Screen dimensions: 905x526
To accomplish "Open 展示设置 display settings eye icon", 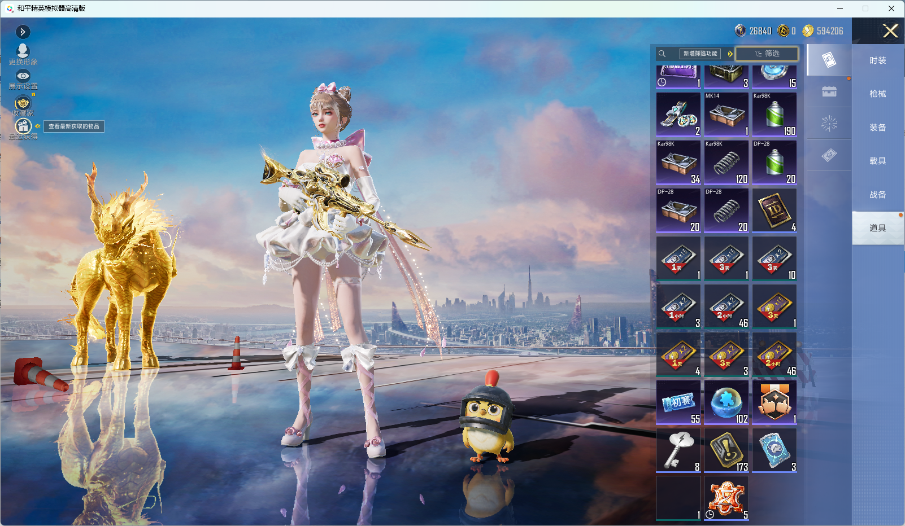I will click(x=23, y=80).
